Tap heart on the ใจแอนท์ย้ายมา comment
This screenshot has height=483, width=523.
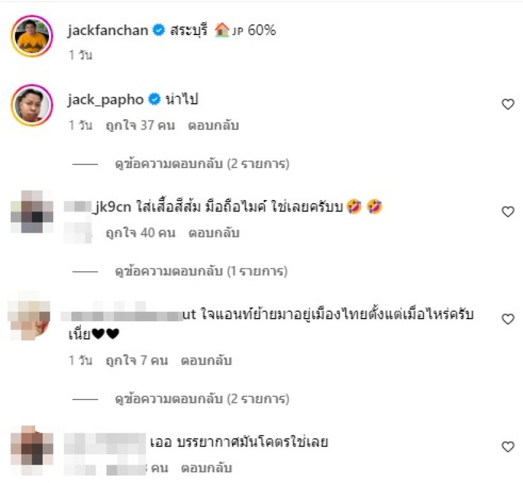[x=508, y=319]
